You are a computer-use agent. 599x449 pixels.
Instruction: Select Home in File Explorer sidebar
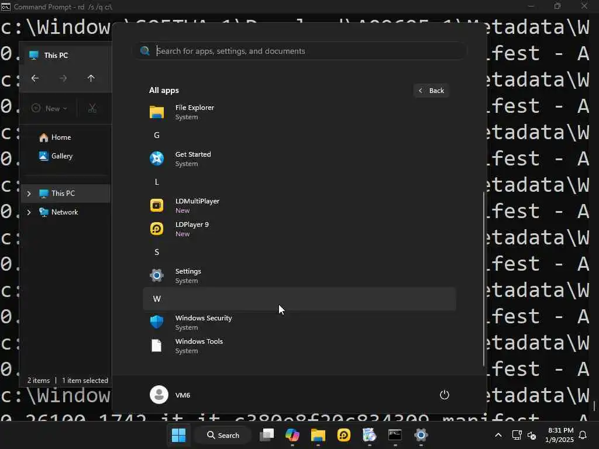[56, 137]
